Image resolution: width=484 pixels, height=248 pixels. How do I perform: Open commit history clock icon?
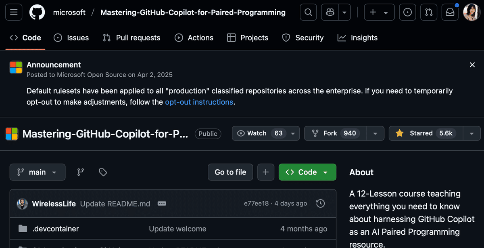click(x=320, y=204)
